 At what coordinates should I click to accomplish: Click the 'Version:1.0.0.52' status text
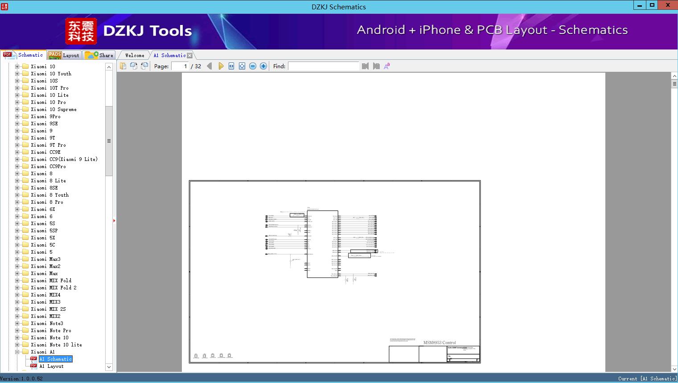click(21, 379)
